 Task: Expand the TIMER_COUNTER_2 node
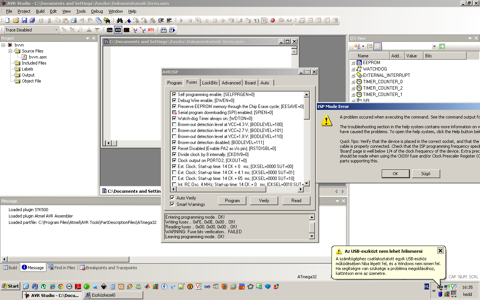(x=353, y=88)
